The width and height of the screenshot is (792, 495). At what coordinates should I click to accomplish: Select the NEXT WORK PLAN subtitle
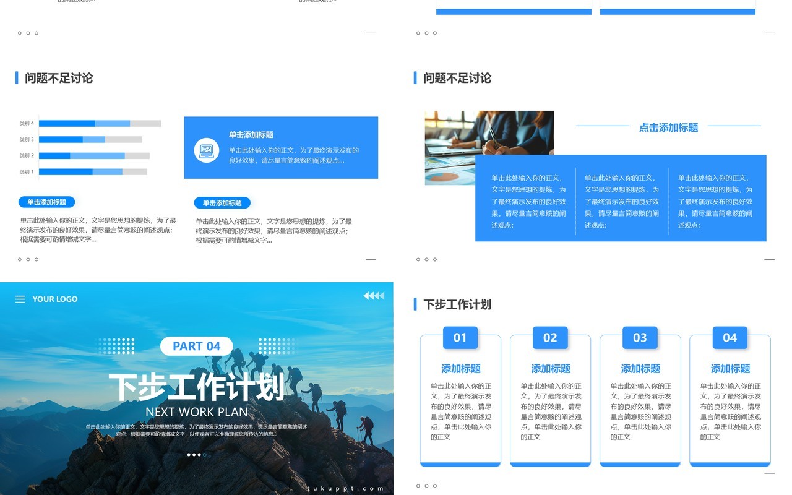coord(197,411)
